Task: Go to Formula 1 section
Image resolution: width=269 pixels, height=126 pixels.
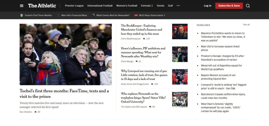Action: (x=147, y=6)
